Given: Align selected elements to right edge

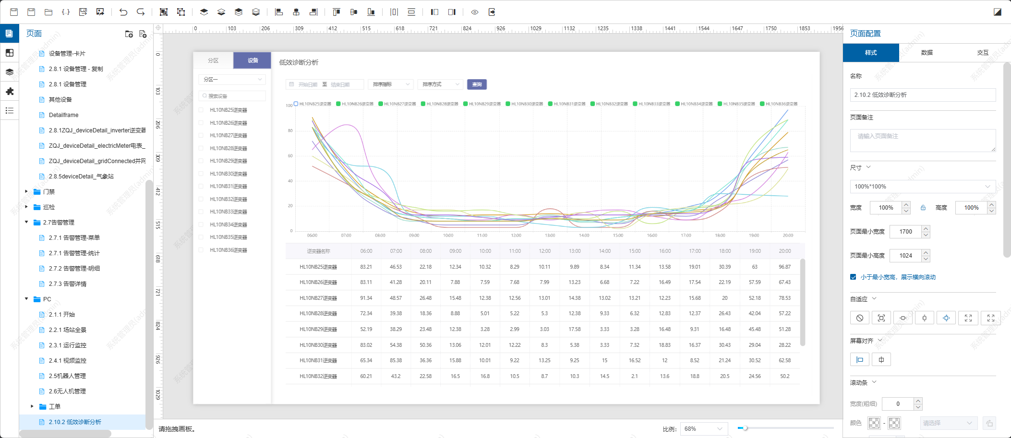Looking at the screenshot, I should point(313,12).
